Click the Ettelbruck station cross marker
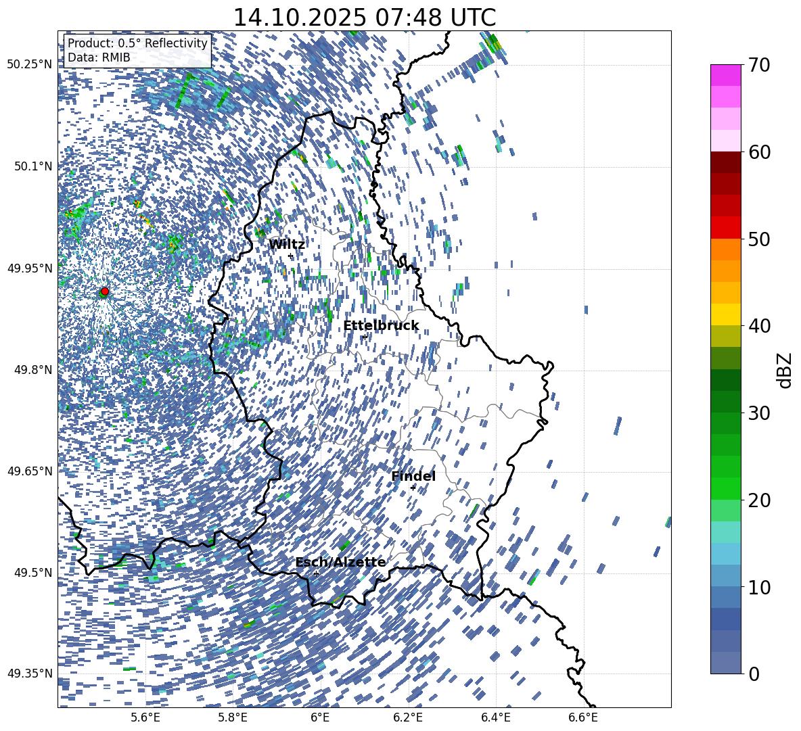Viewport: 801px width, 731px height. tap(365, 337)
